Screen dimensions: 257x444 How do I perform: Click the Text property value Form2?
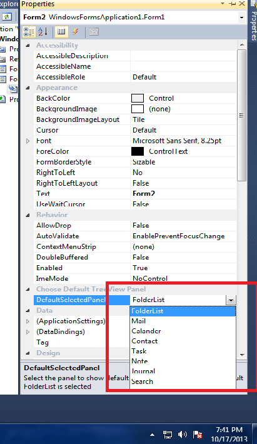click(x=144, y=194)
